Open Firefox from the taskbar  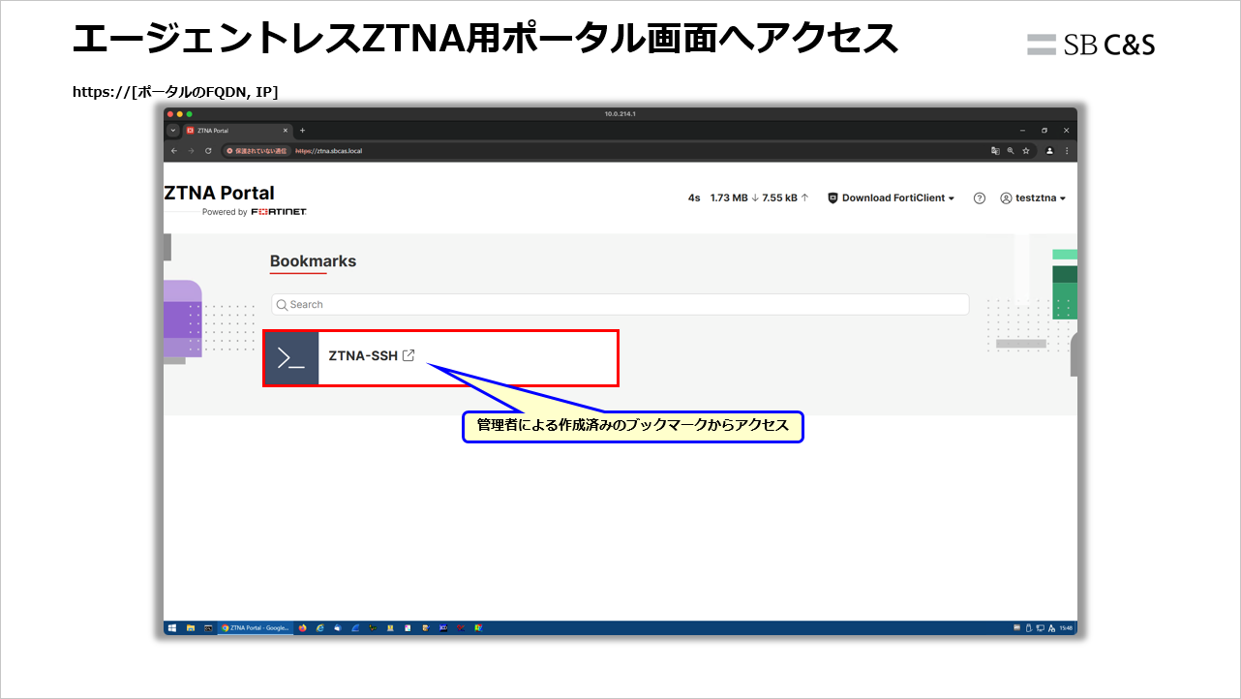303,627
